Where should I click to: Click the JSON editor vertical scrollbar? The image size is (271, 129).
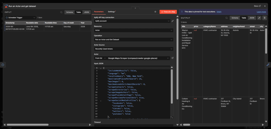[172, 86]
